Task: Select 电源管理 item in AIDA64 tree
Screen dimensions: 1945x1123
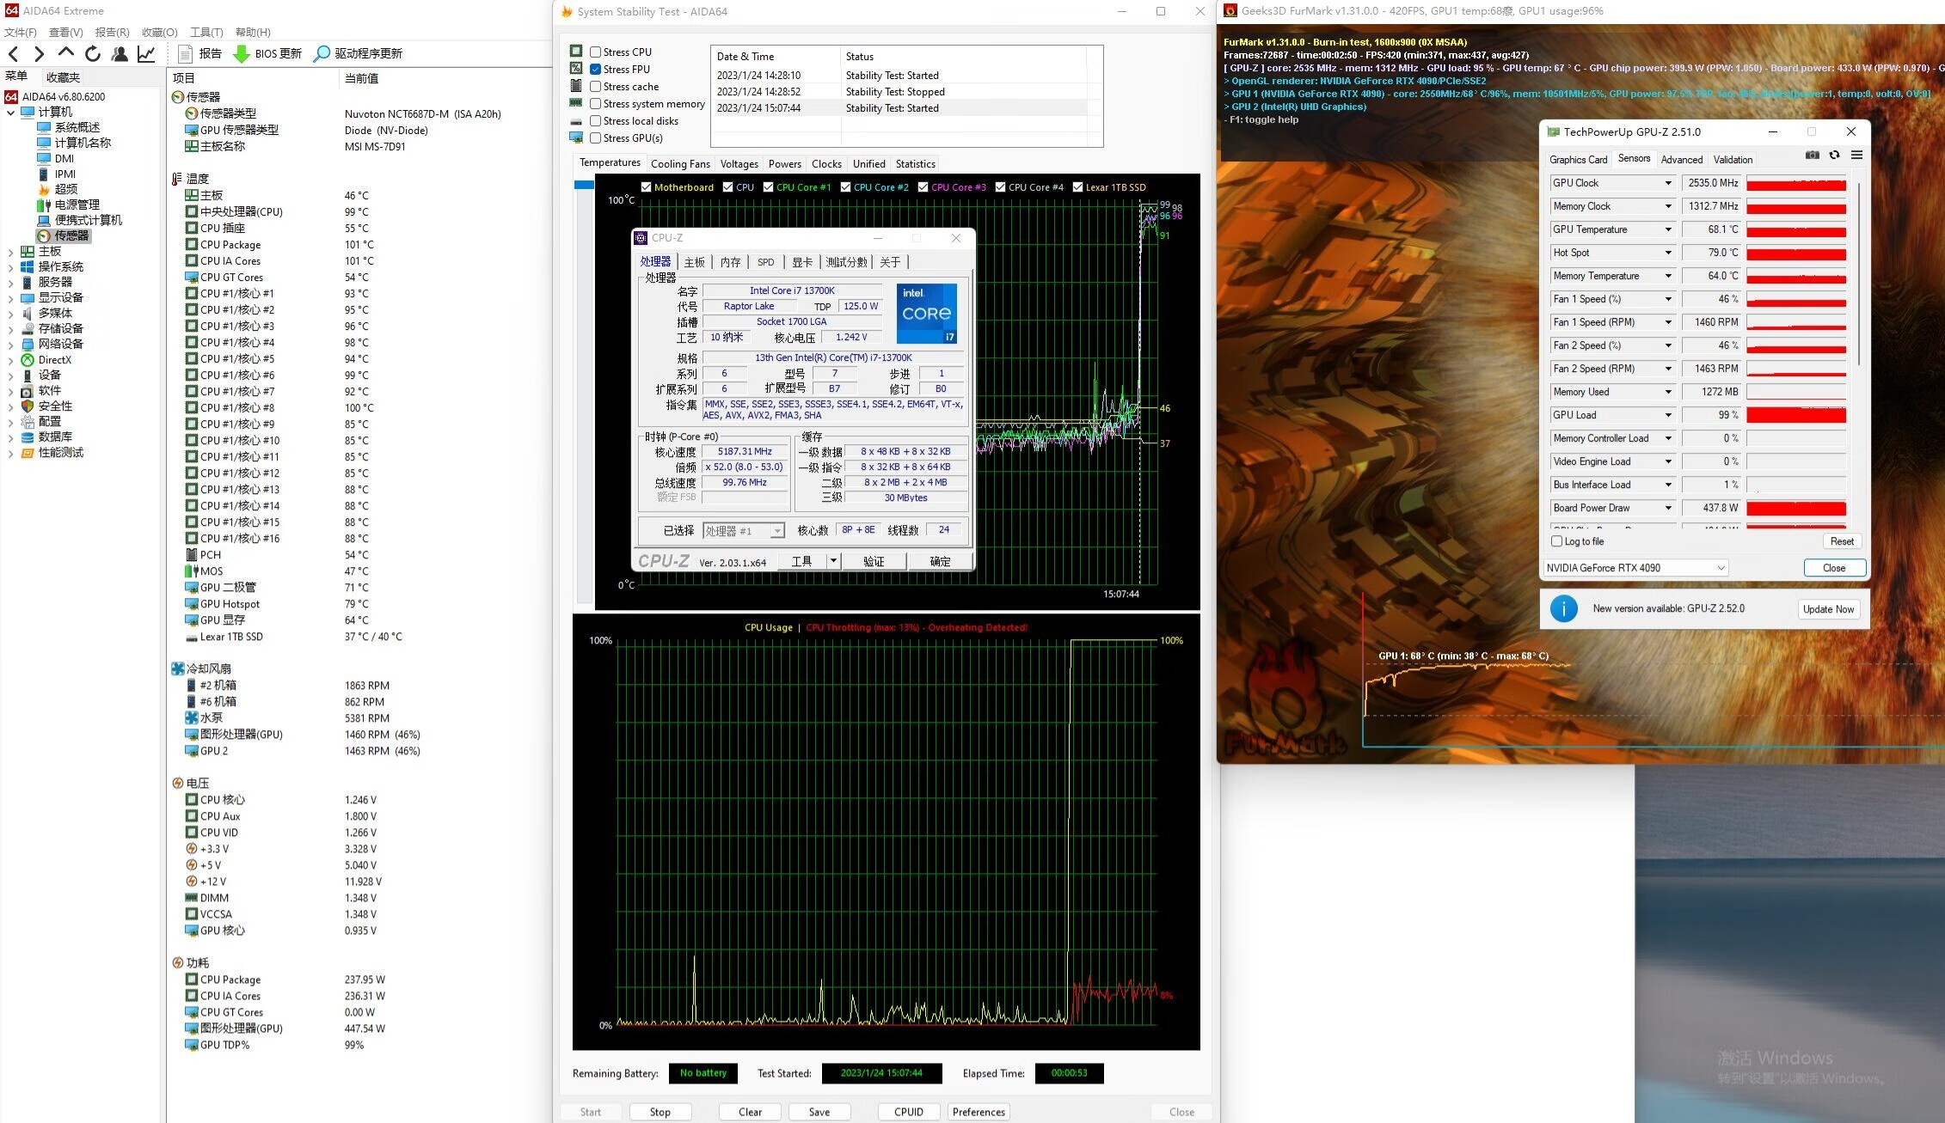Action: [69, 204]
